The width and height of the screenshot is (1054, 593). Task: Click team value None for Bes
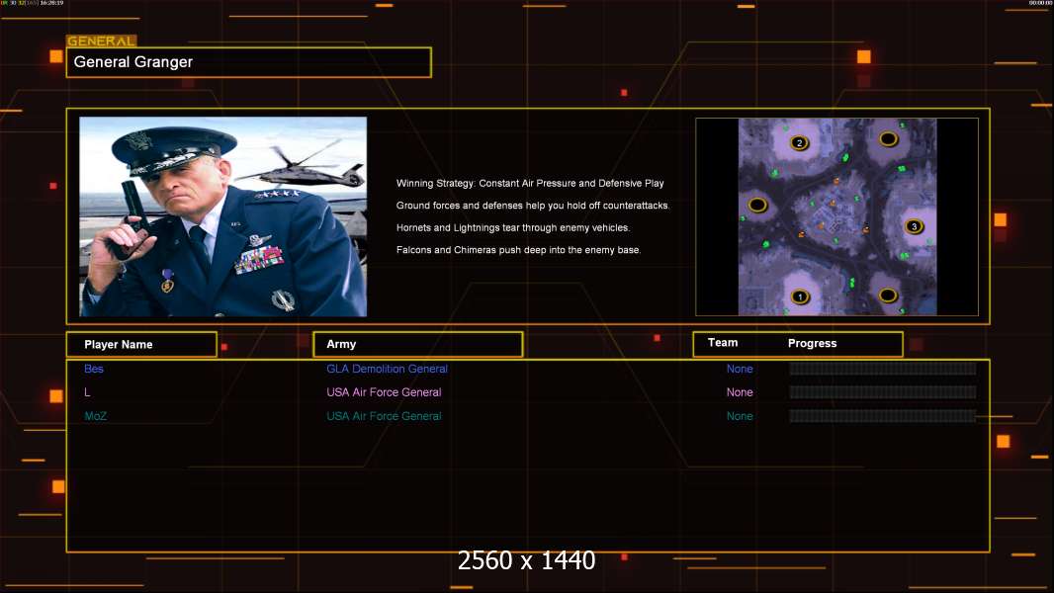pos(740,369)
